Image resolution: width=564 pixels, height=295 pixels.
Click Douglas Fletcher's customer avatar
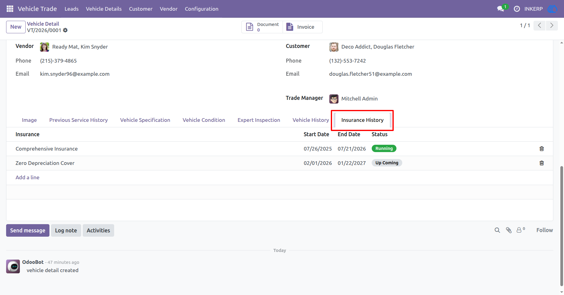coord(334,47)
